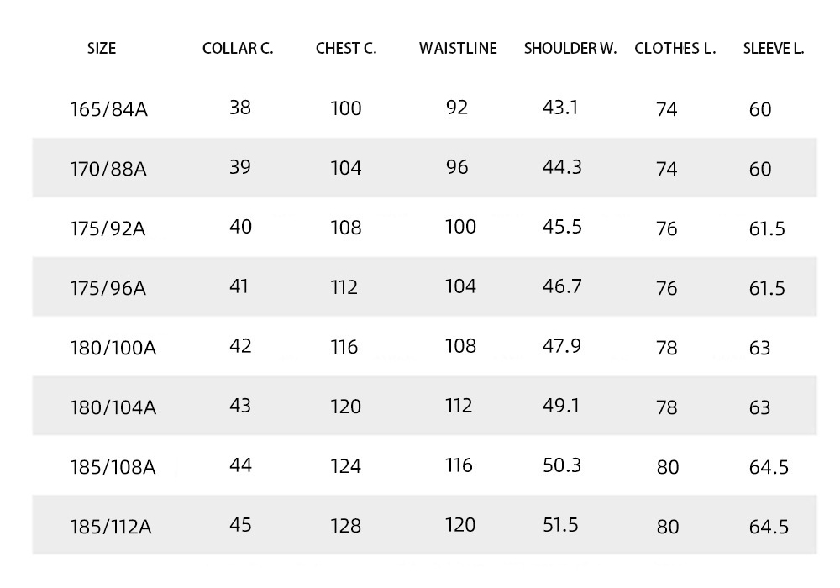Click shoulder width value 43.1
Viewport: 840px width, 588px height.
pyautogui.click(x=560, y=108)
